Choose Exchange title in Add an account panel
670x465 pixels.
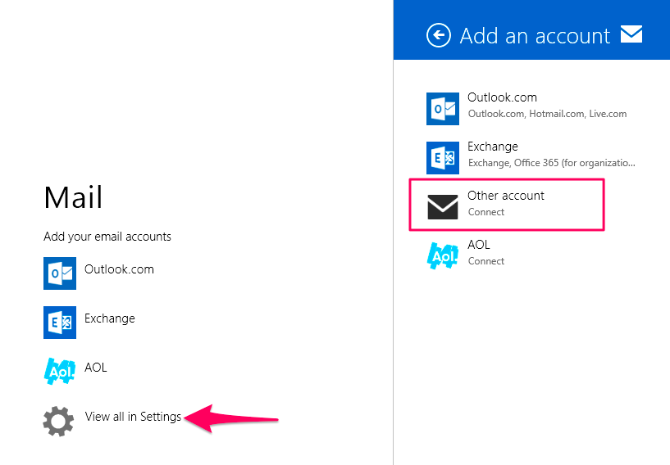[493, 147]
